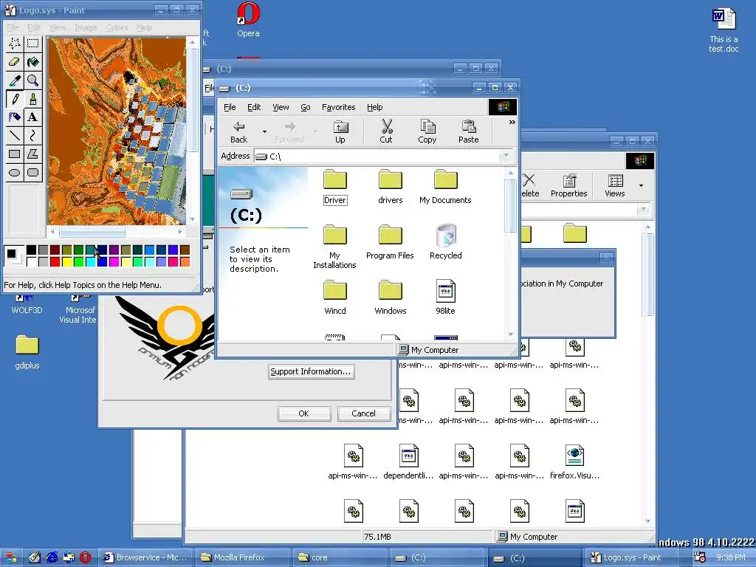Select the Rounded Rectangle tool in Paint
Viewport: 756px width, 567px height.
coord(32,173)
